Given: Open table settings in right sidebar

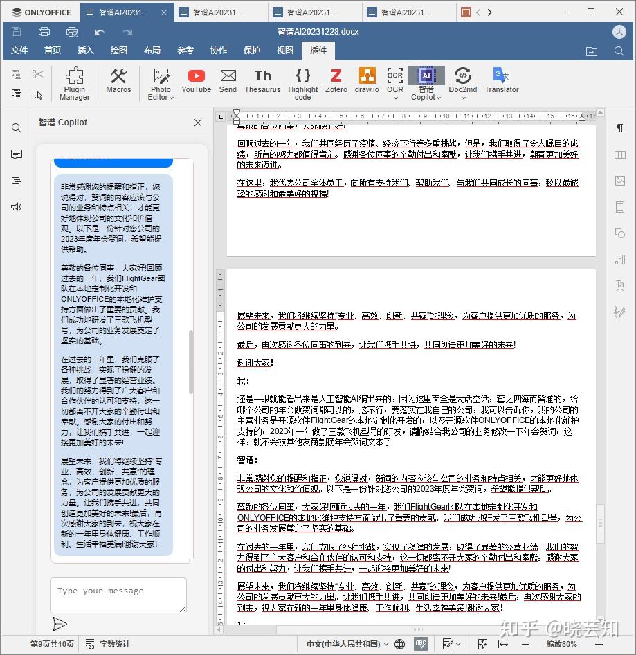Looking at the screenshot, I should click(620, 154).
